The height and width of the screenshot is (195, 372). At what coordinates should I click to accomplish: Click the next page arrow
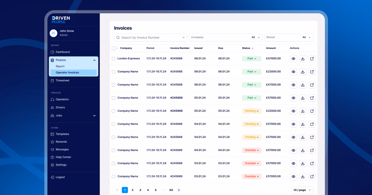click(179, 190)
